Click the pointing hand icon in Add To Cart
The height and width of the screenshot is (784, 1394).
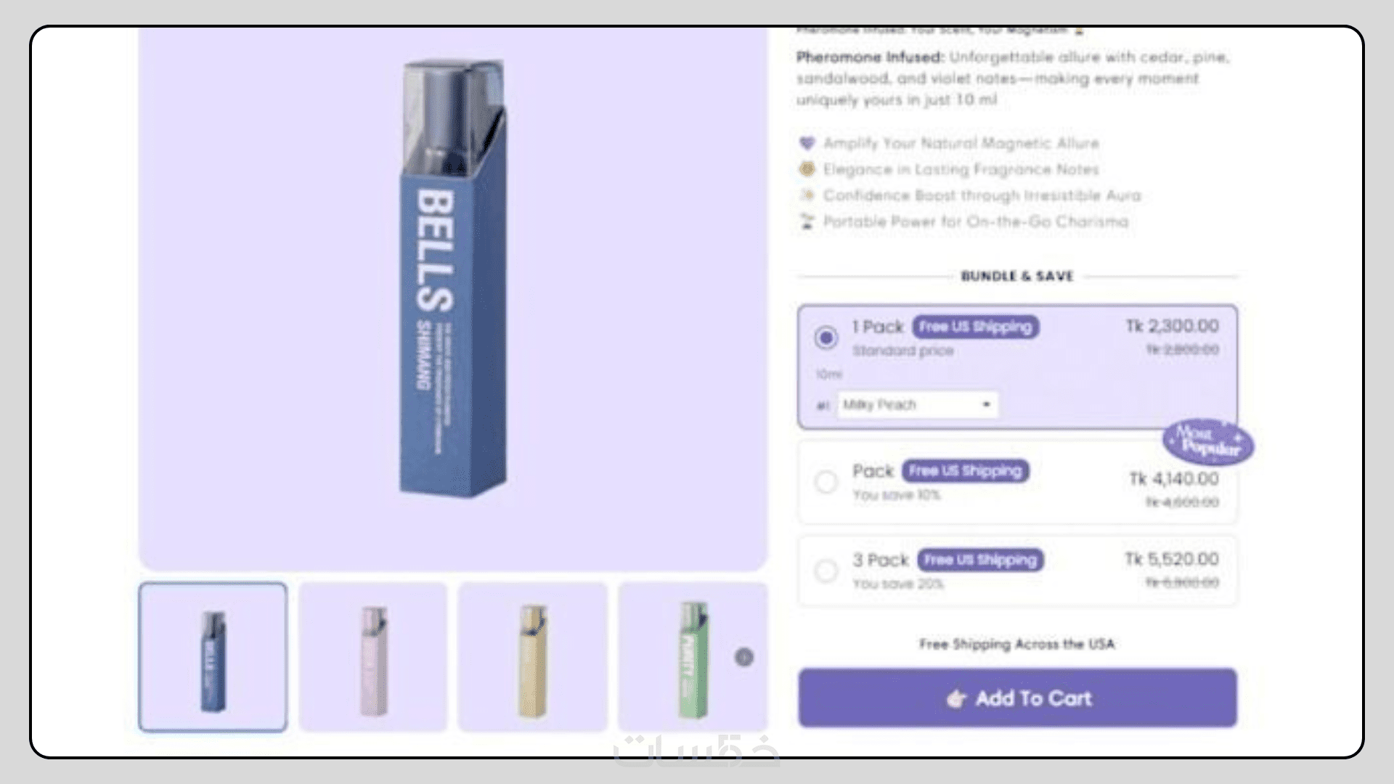coord(956,698)
